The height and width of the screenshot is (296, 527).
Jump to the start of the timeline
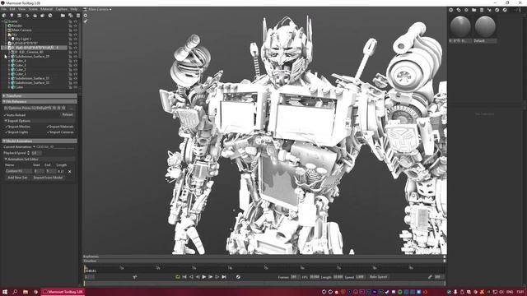pos(184,277)
